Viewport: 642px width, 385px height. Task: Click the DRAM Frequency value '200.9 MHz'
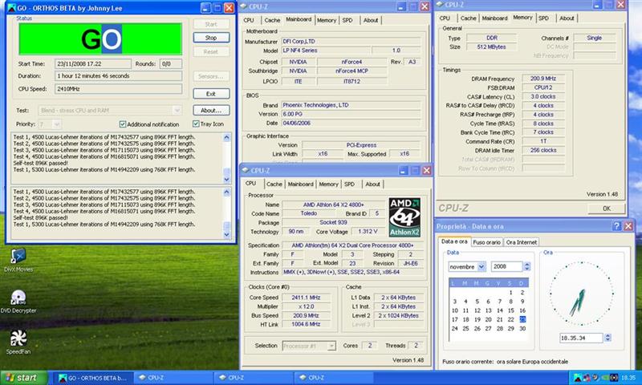point(543,79)
